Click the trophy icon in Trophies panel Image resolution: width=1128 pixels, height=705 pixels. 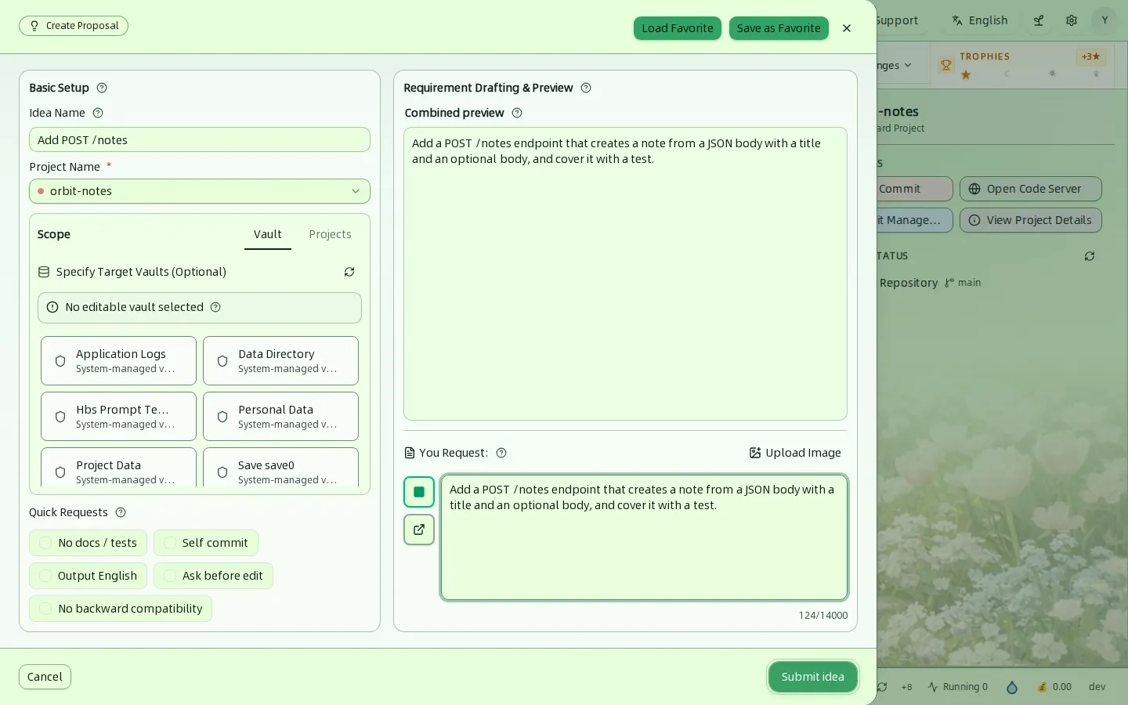tap(946, 65)
